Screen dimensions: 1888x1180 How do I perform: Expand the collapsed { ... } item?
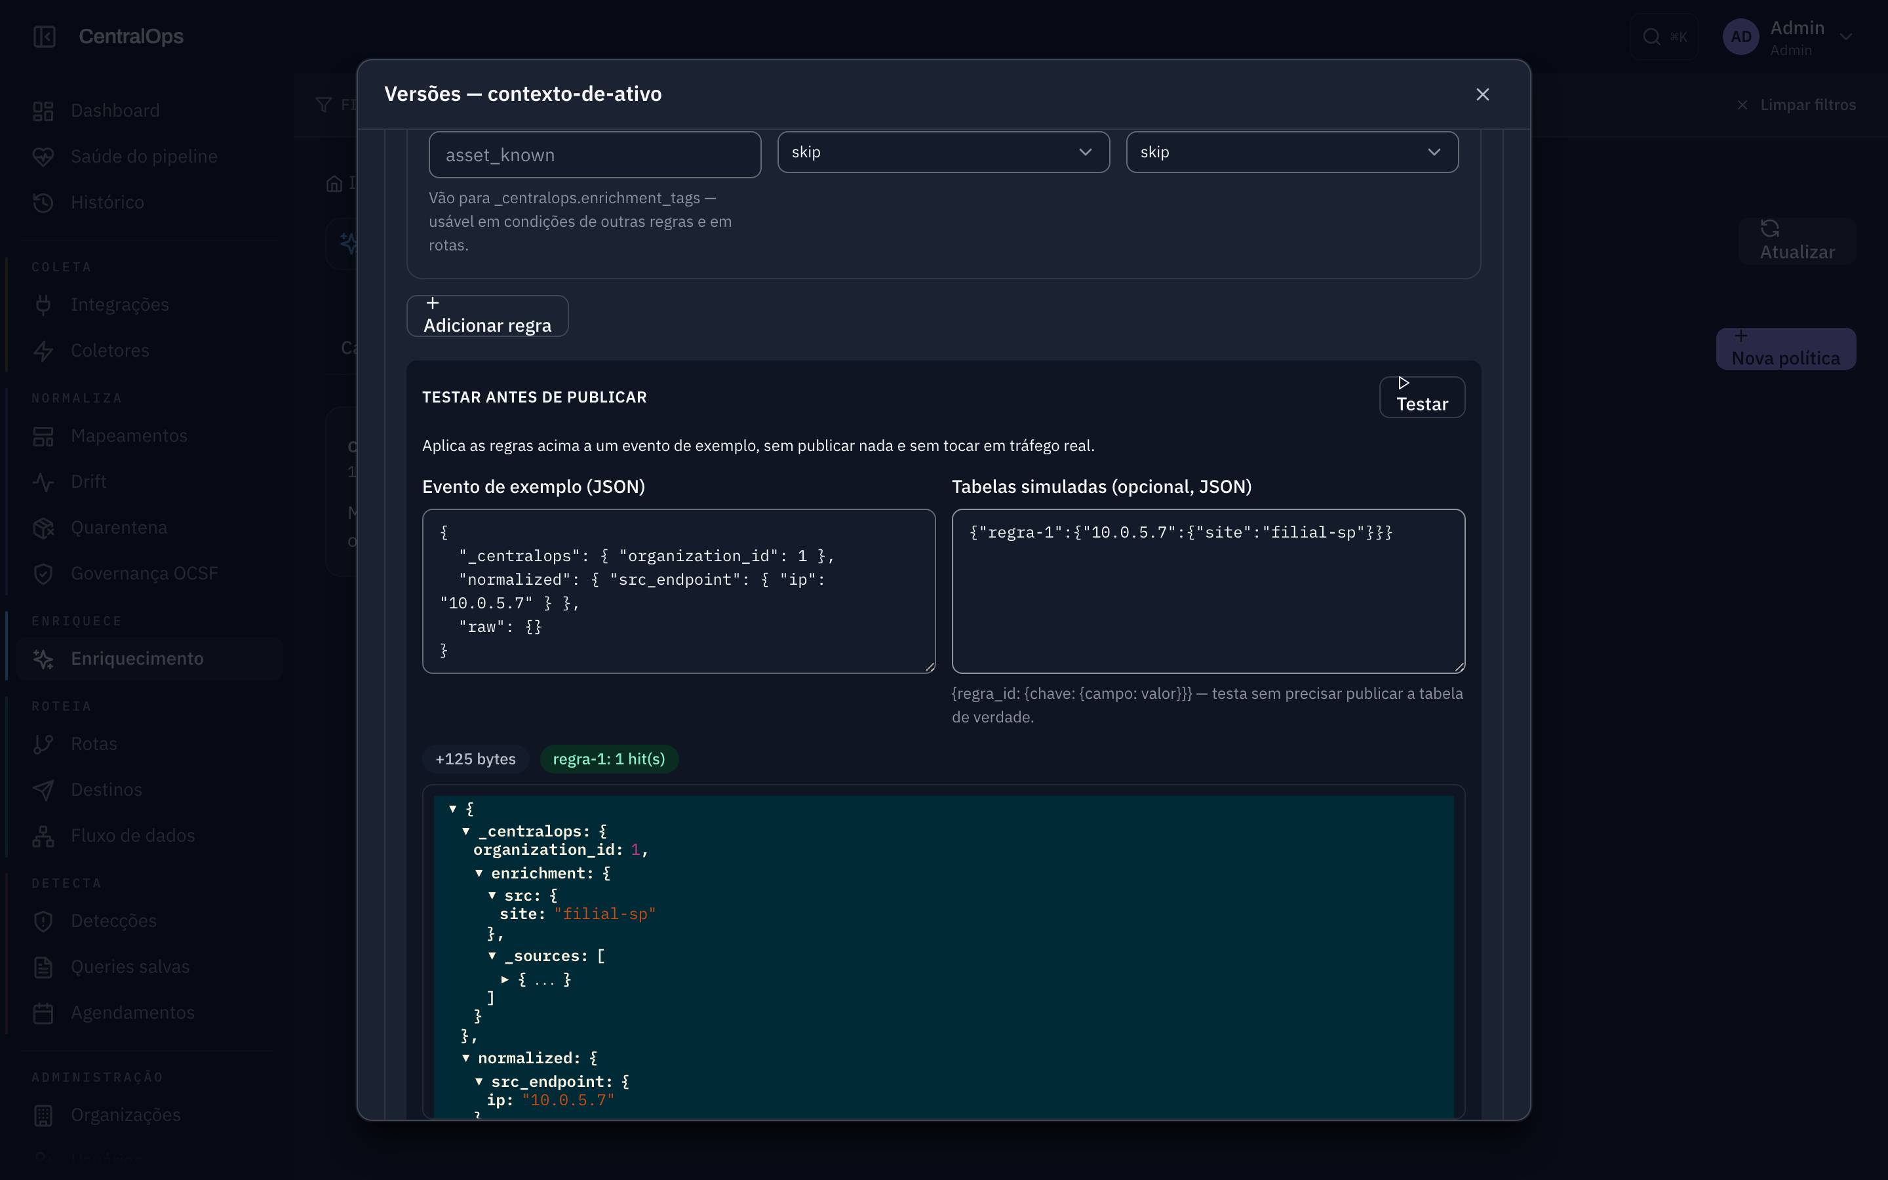coord(505,979)
